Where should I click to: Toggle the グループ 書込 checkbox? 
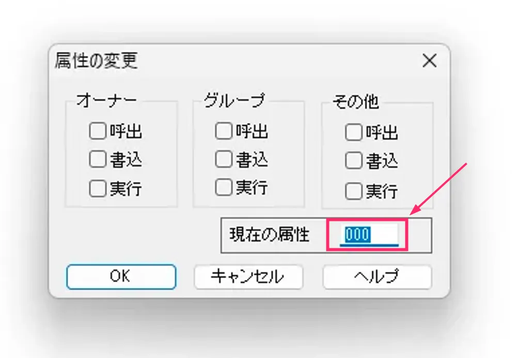224,159
